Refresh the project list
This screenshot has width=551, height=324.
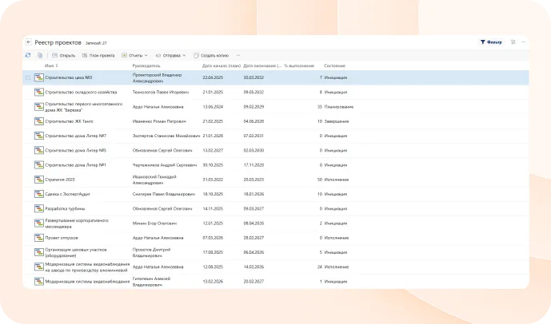[x=28, y=55]
